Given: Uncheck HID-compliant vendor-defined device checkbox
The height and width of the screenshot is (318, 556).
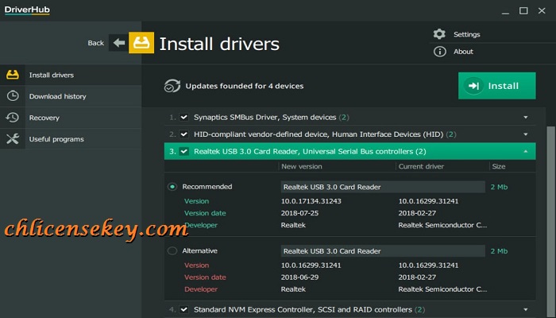Looking at the screenshot, I should pyautogui.click(x=183, y=134).
